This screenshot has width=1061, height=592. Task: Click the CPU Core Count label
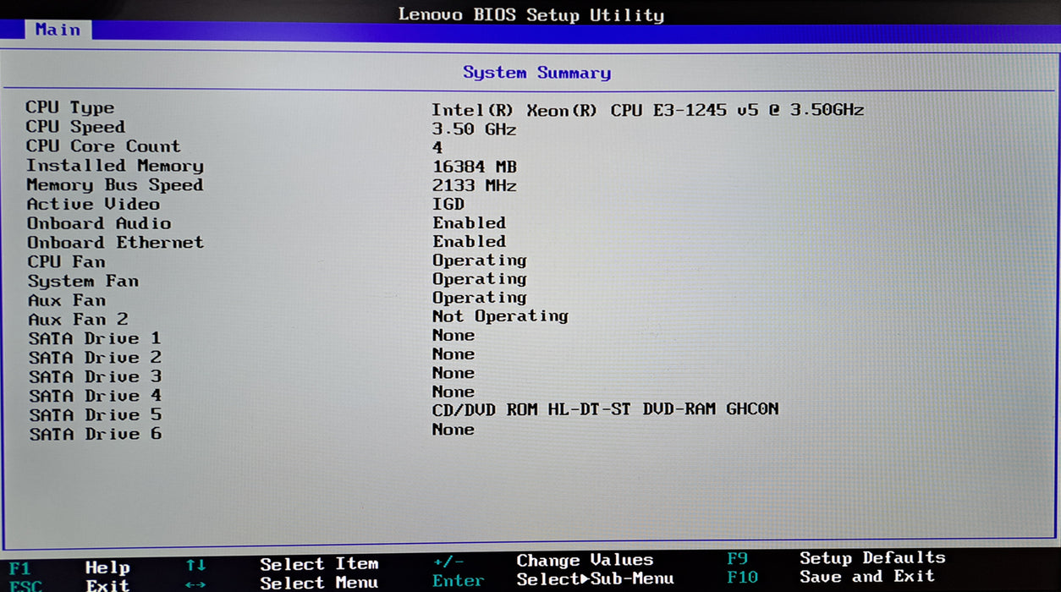click(x=103, y=146)
